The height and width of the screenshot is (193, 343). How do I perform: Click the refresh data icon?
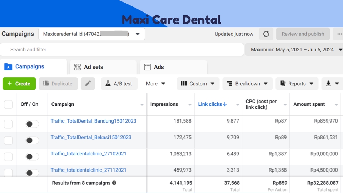coord(266,34)
